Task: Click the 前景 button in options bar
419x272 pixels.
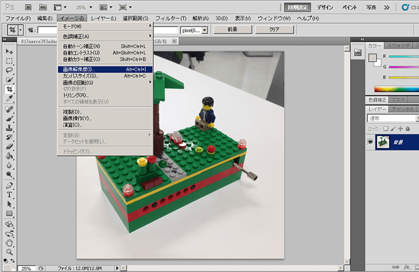Action: 232,29
